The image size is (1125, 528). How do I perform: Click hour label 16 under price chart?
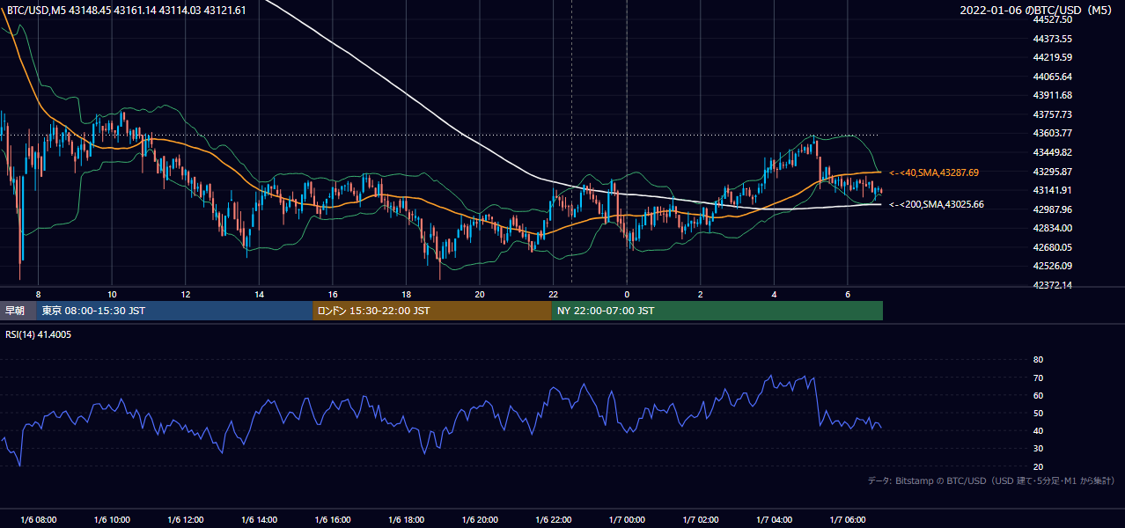click(x=332, y=294)
